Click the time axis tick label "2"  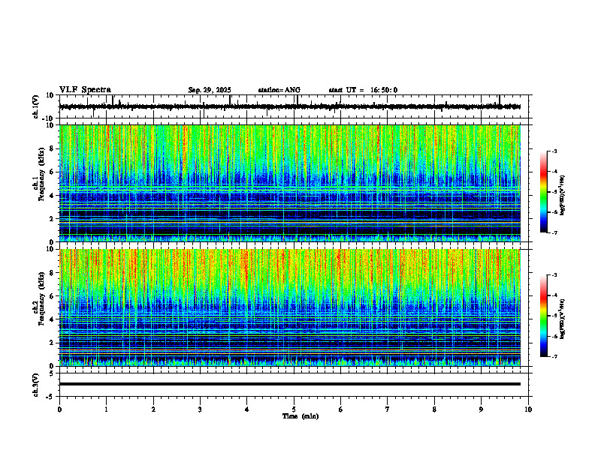(153, 409)
